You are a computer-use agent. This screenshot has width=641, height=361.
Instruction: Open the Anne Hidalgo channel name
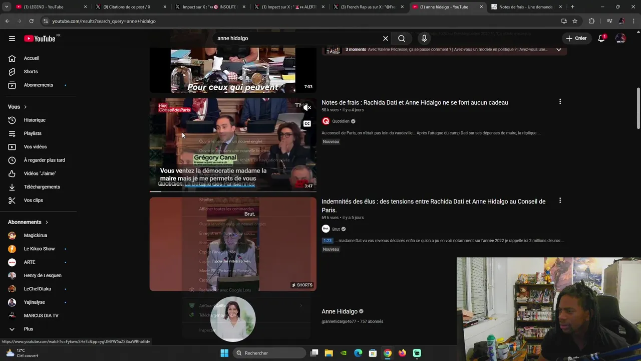point(340,311)
